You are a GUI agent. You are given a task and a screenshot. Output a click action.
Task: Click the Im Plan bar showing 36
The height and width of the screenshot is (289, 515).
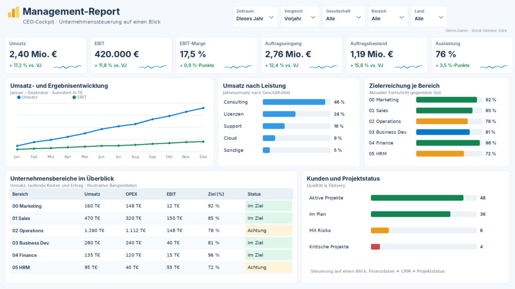click(x=410, y=214)
